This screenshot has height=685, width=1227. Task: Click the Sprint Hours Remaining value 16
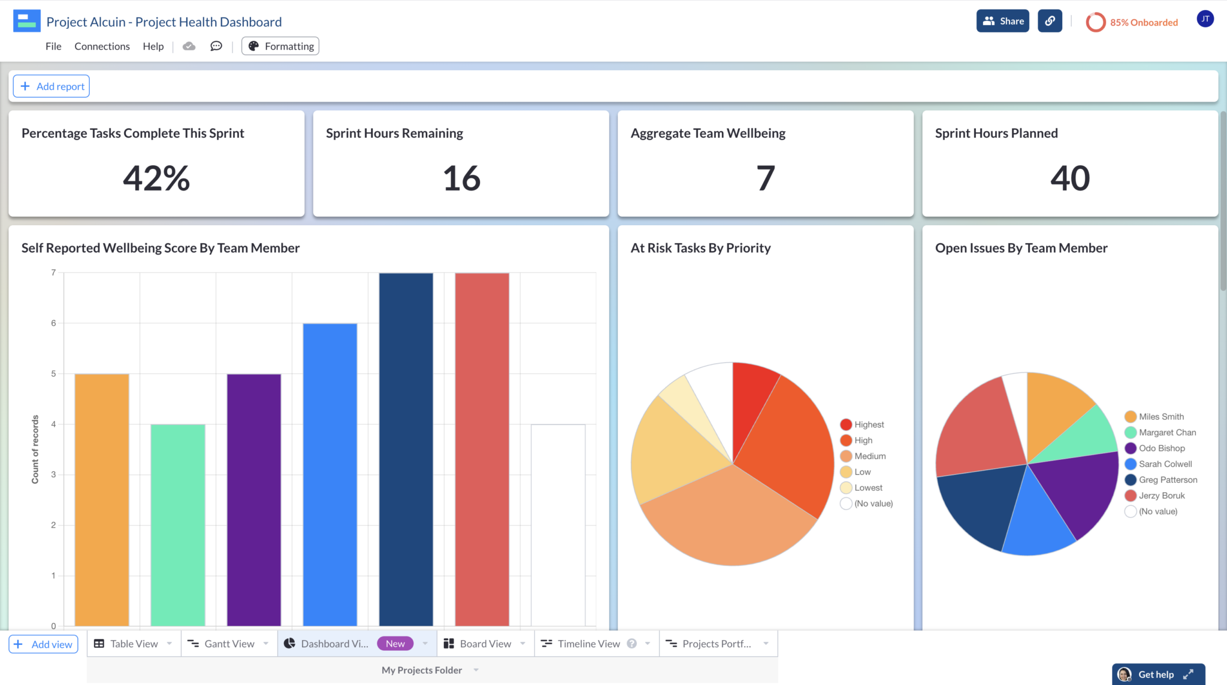[461, 178]
